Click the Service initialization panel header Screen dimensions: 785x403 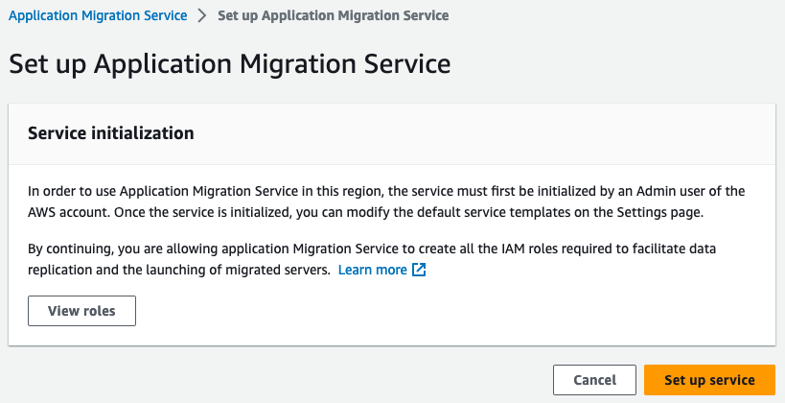111,133
